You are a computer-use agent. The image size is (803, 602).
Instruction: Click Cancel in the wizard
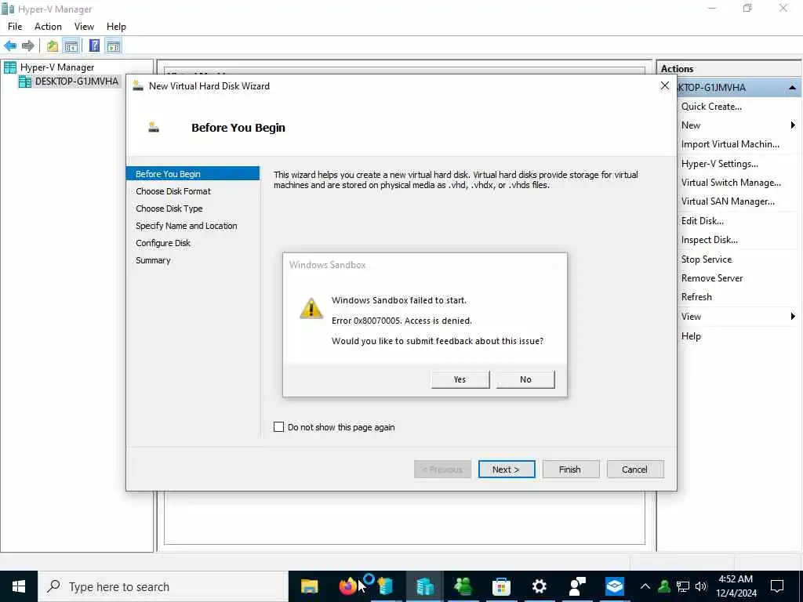(x=635, y=470)
